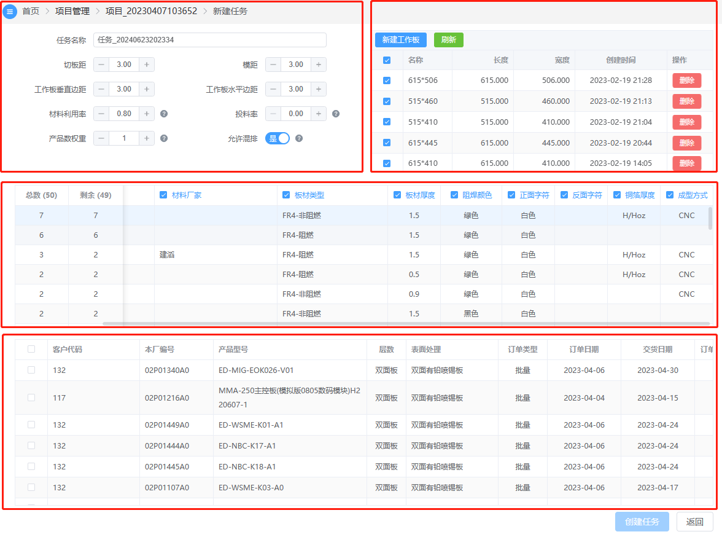Decrease the 模距 value with minus
Image resolution: width=722 pixels, height=537 pixels.
point(274,65)
